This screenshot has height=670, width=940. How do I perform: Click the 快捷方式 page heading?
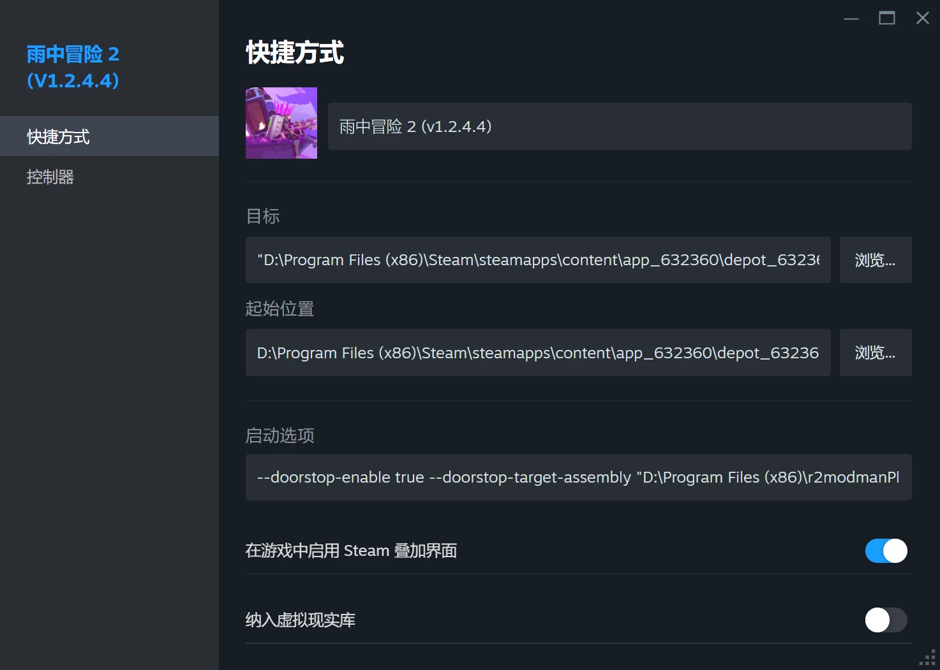click(x=295, y=52)
